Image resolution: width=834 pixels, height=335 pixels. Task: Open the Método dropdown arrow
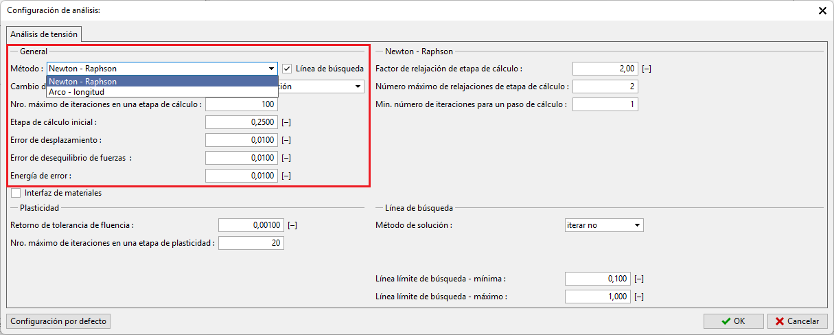[272, 69]
